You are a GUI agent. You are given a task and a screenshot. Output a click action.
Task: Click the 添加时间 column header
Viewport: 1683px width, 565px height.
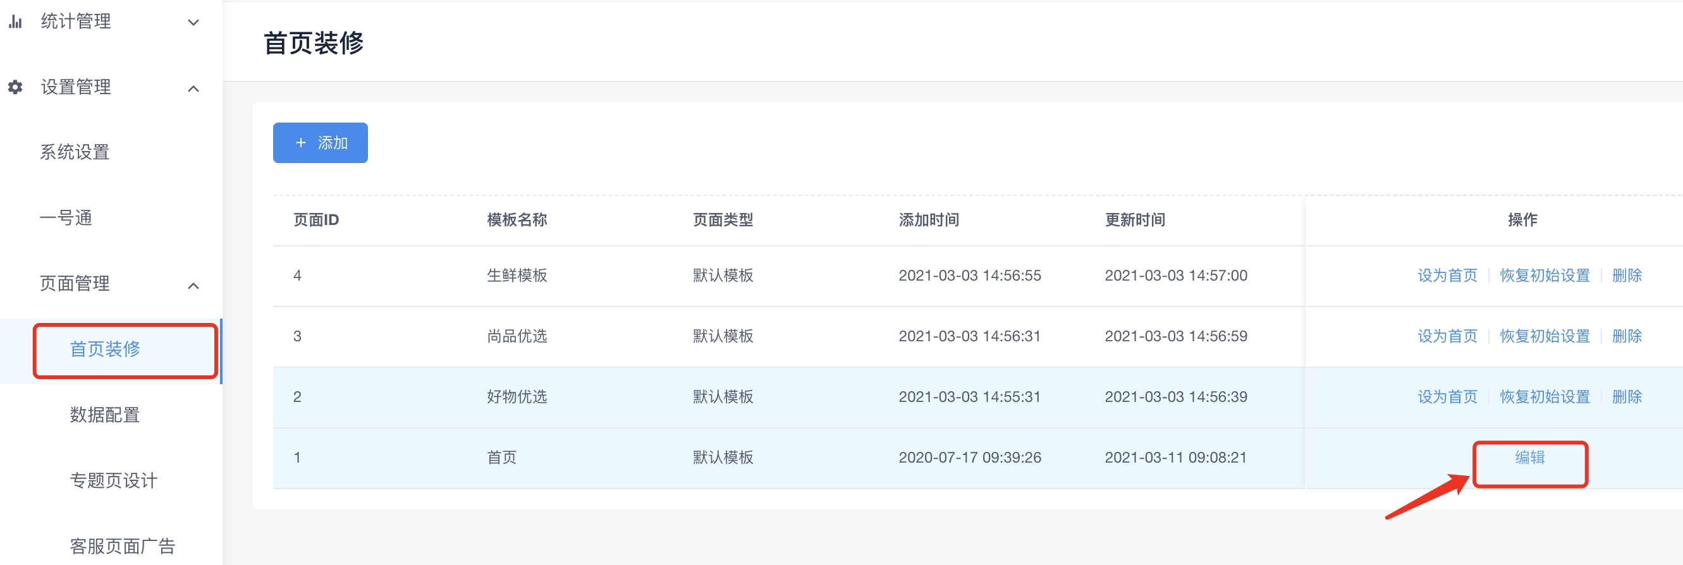click(928, 220)
